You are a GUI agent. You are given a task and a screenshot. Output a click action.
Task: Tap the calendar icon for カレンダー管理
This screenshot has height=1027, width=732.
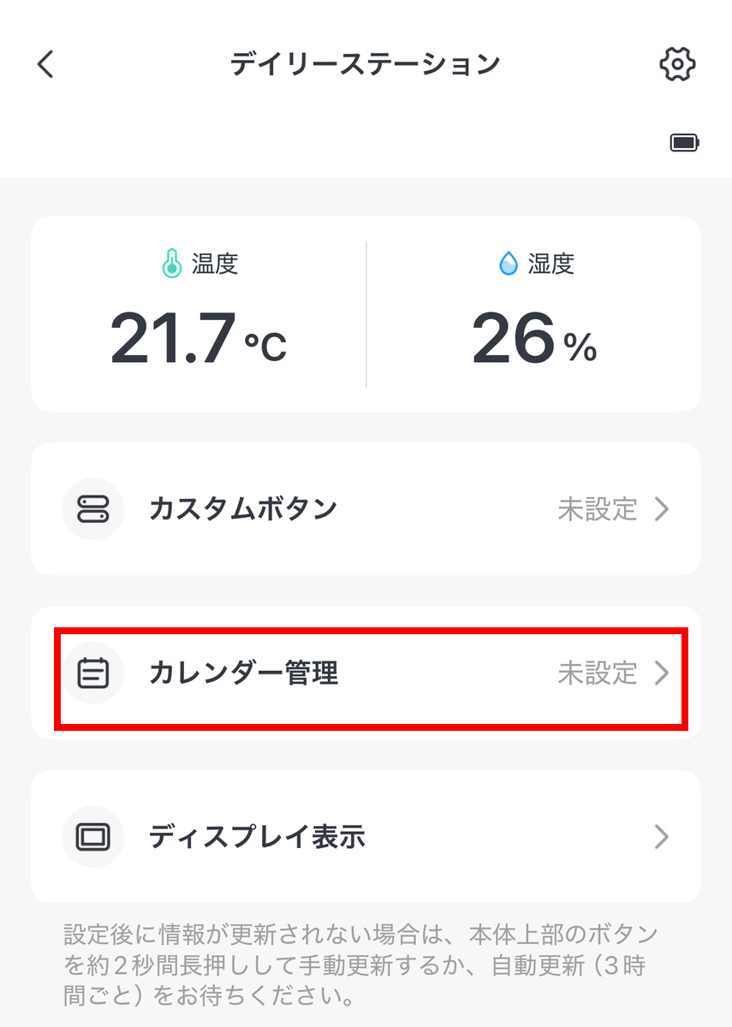point(92,673)
